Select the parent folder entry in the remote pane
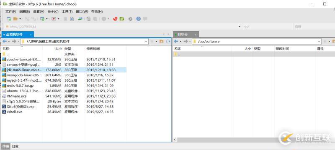This screenshot has width=335, height=150. pyautogui.click(x=254, y=54)
